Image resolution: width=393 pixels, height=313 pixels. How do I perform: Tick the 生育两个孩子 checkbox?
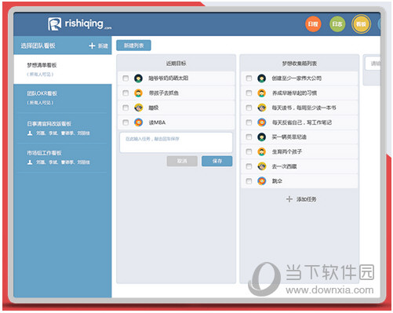pos(249,151)
